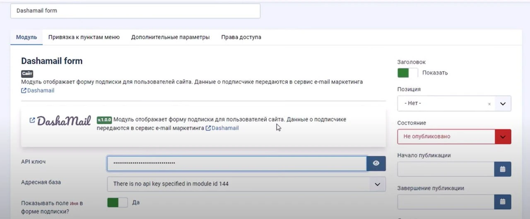Toggle the Заголовок Показать switch
Image resolution: width=530 pixels, height=219 pixels.
[x=408, y=73]
